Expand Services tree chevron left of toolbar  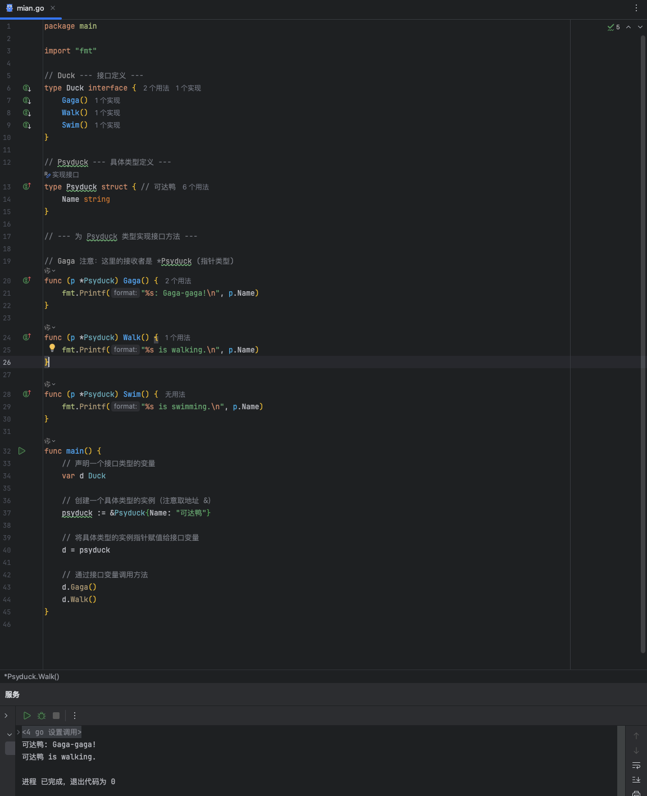pos(6,716)
